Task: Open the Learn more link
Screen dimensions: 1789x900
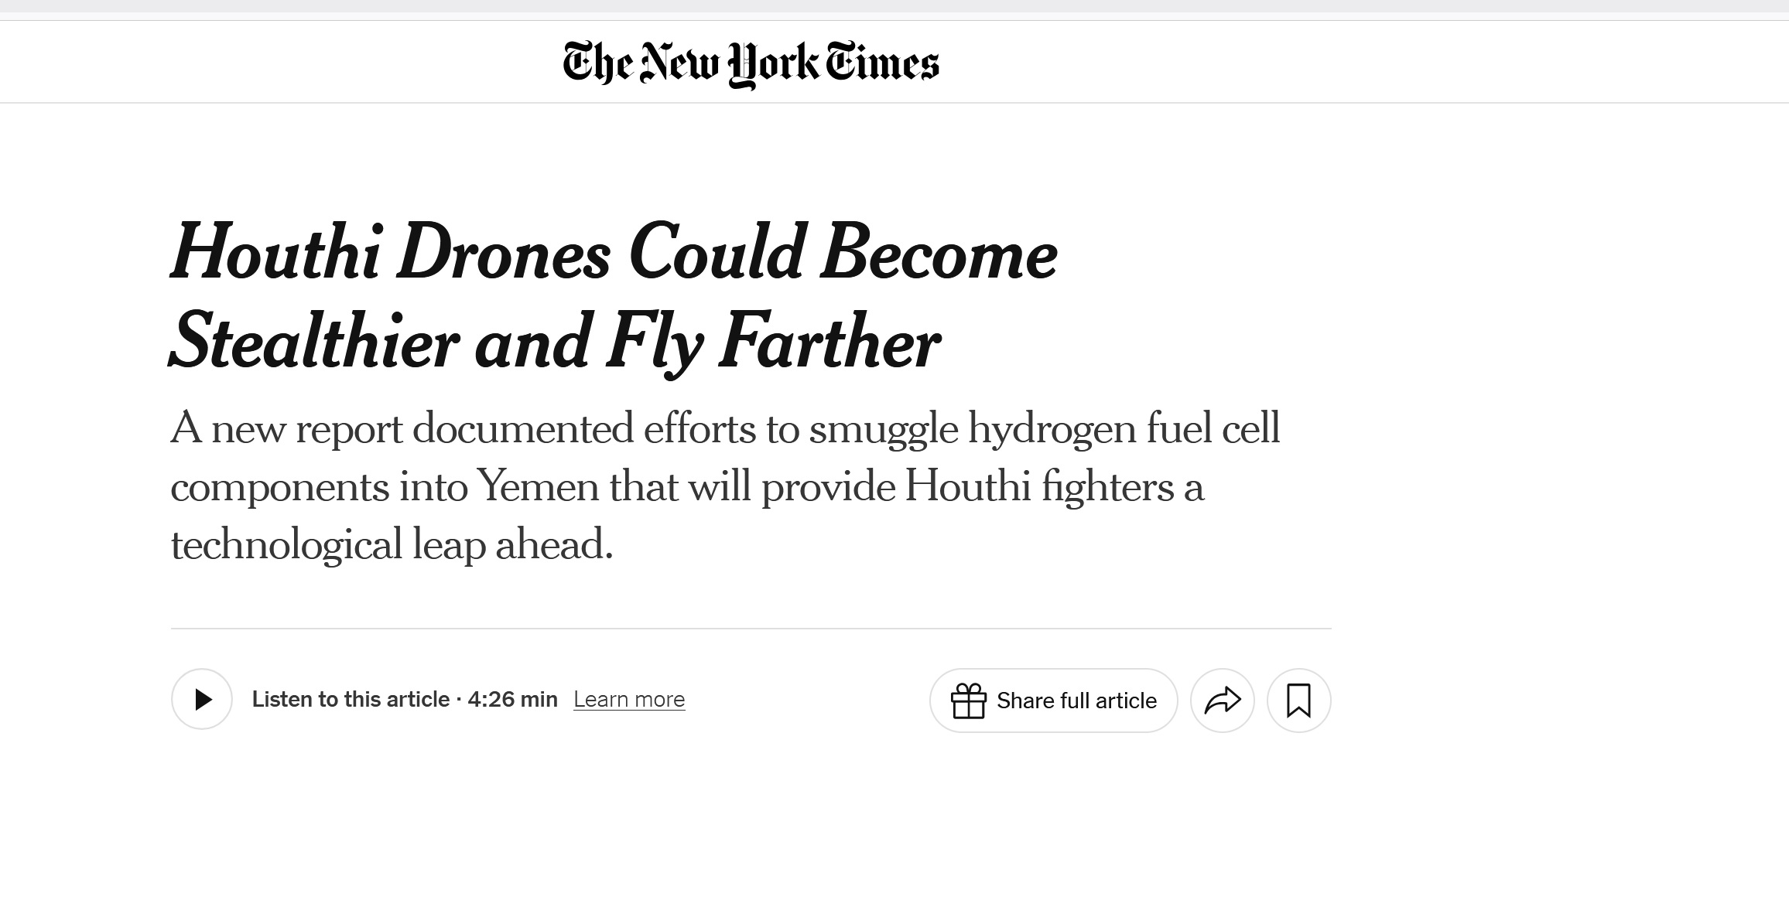Action: click(629, 699)
